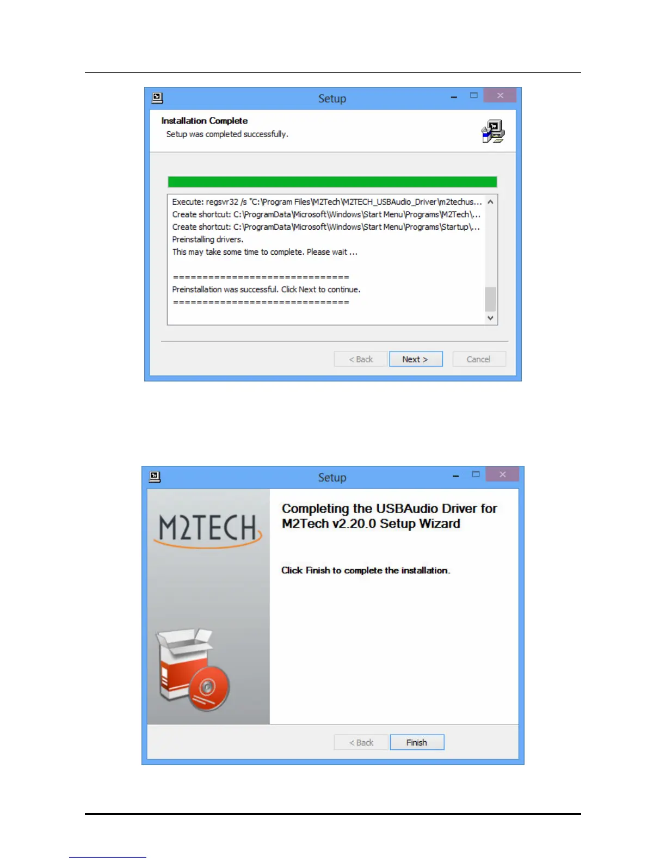Screen dimensions: 666x862
Task: Click Next in Installation Complete dialog
Action: pyautogui.click(x=416, y=359)
